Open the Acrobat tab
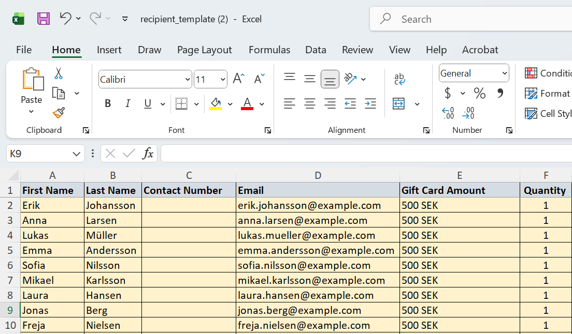 (480, 50)
